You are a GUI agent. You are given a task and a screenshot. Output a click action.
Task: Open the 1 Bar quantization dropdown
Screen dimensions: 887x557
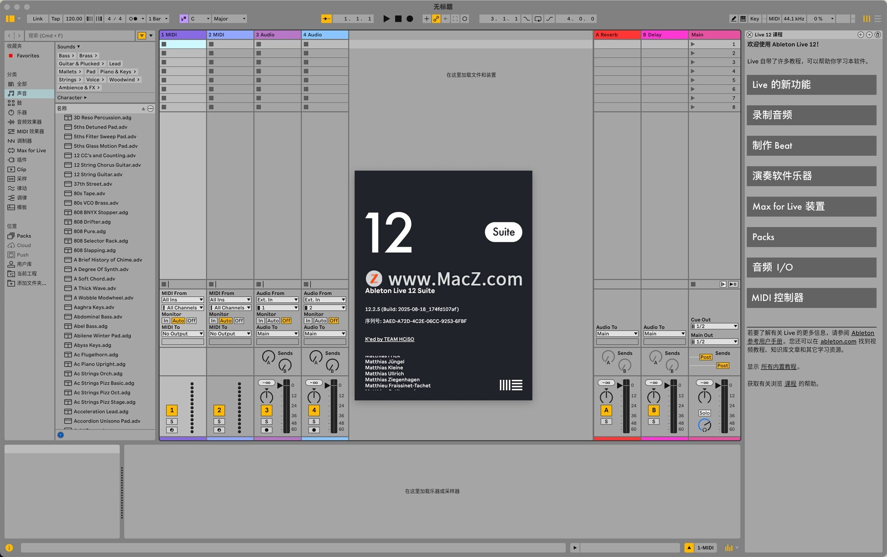pyautogui.click(x=158, y=19)
